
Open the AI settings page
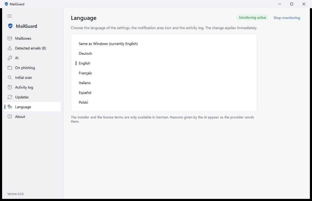[33, 58]
